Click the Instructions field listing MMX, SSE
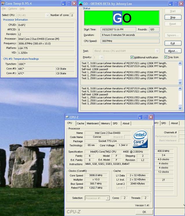185x216 pixels. (x=117, y=164)
